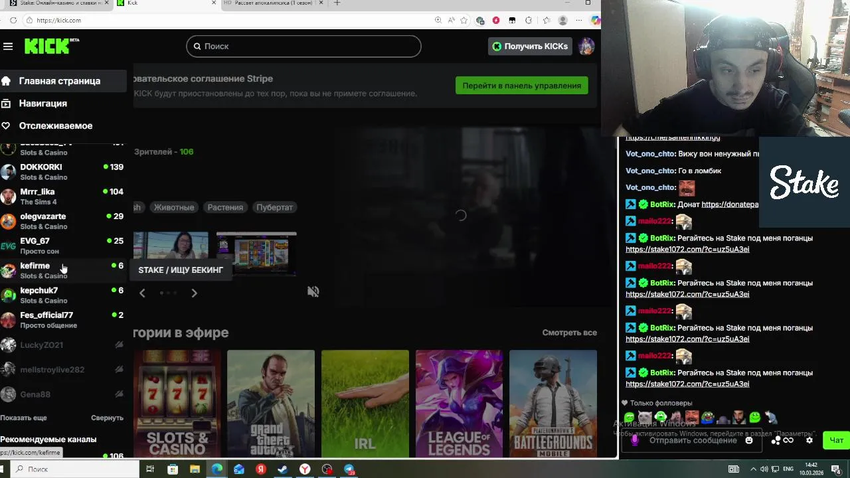Open Slots & Casino category thumbnail
This screenshot has width=850, height=478.
point(177,404)
